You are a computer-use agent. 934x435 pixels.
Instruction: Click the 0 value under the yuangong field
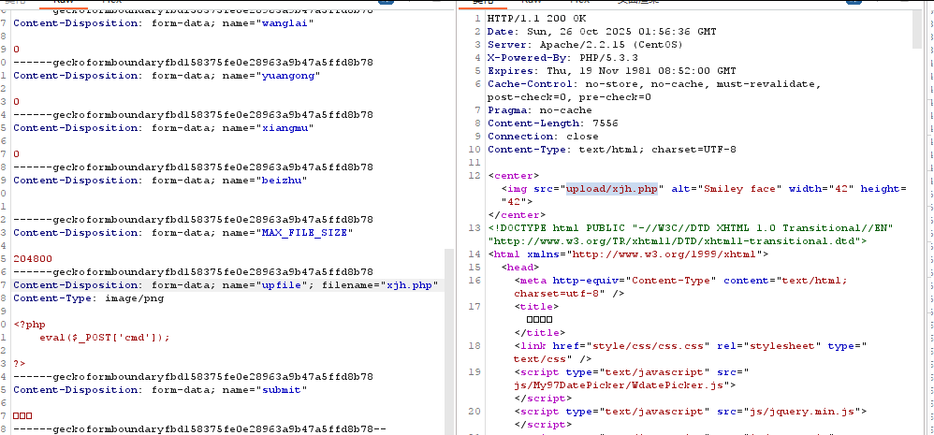pos(16,102)
